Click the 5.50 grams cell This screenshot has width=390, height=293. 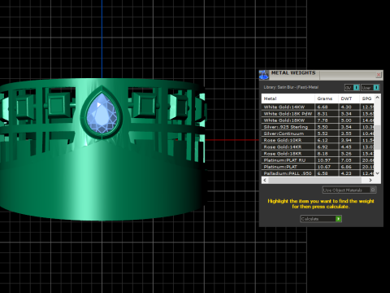tap(327, 127)
